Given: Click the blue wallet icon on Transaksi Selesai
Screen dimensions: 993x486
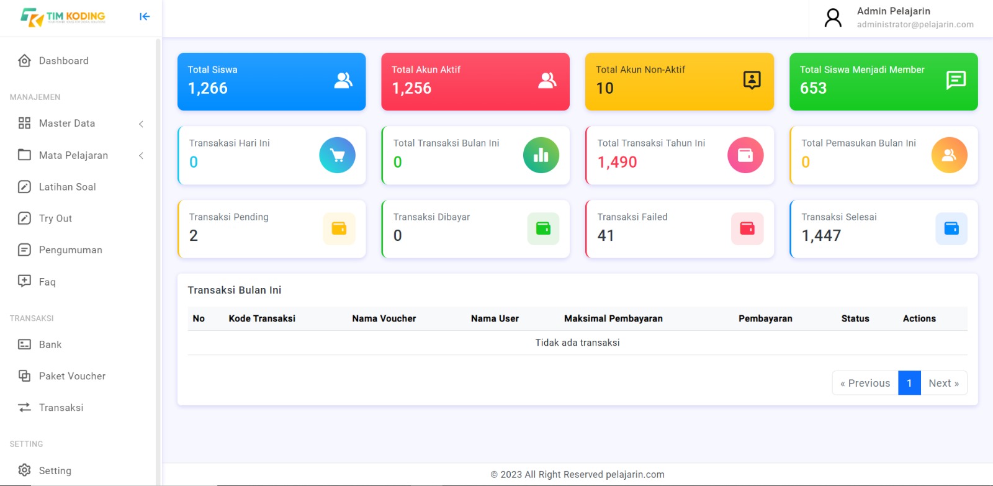Looking at the screenshot, I should [x=951, y=228].
